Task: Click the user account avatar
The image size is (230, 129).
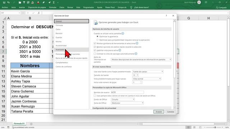Action: (x=199, y=3)
